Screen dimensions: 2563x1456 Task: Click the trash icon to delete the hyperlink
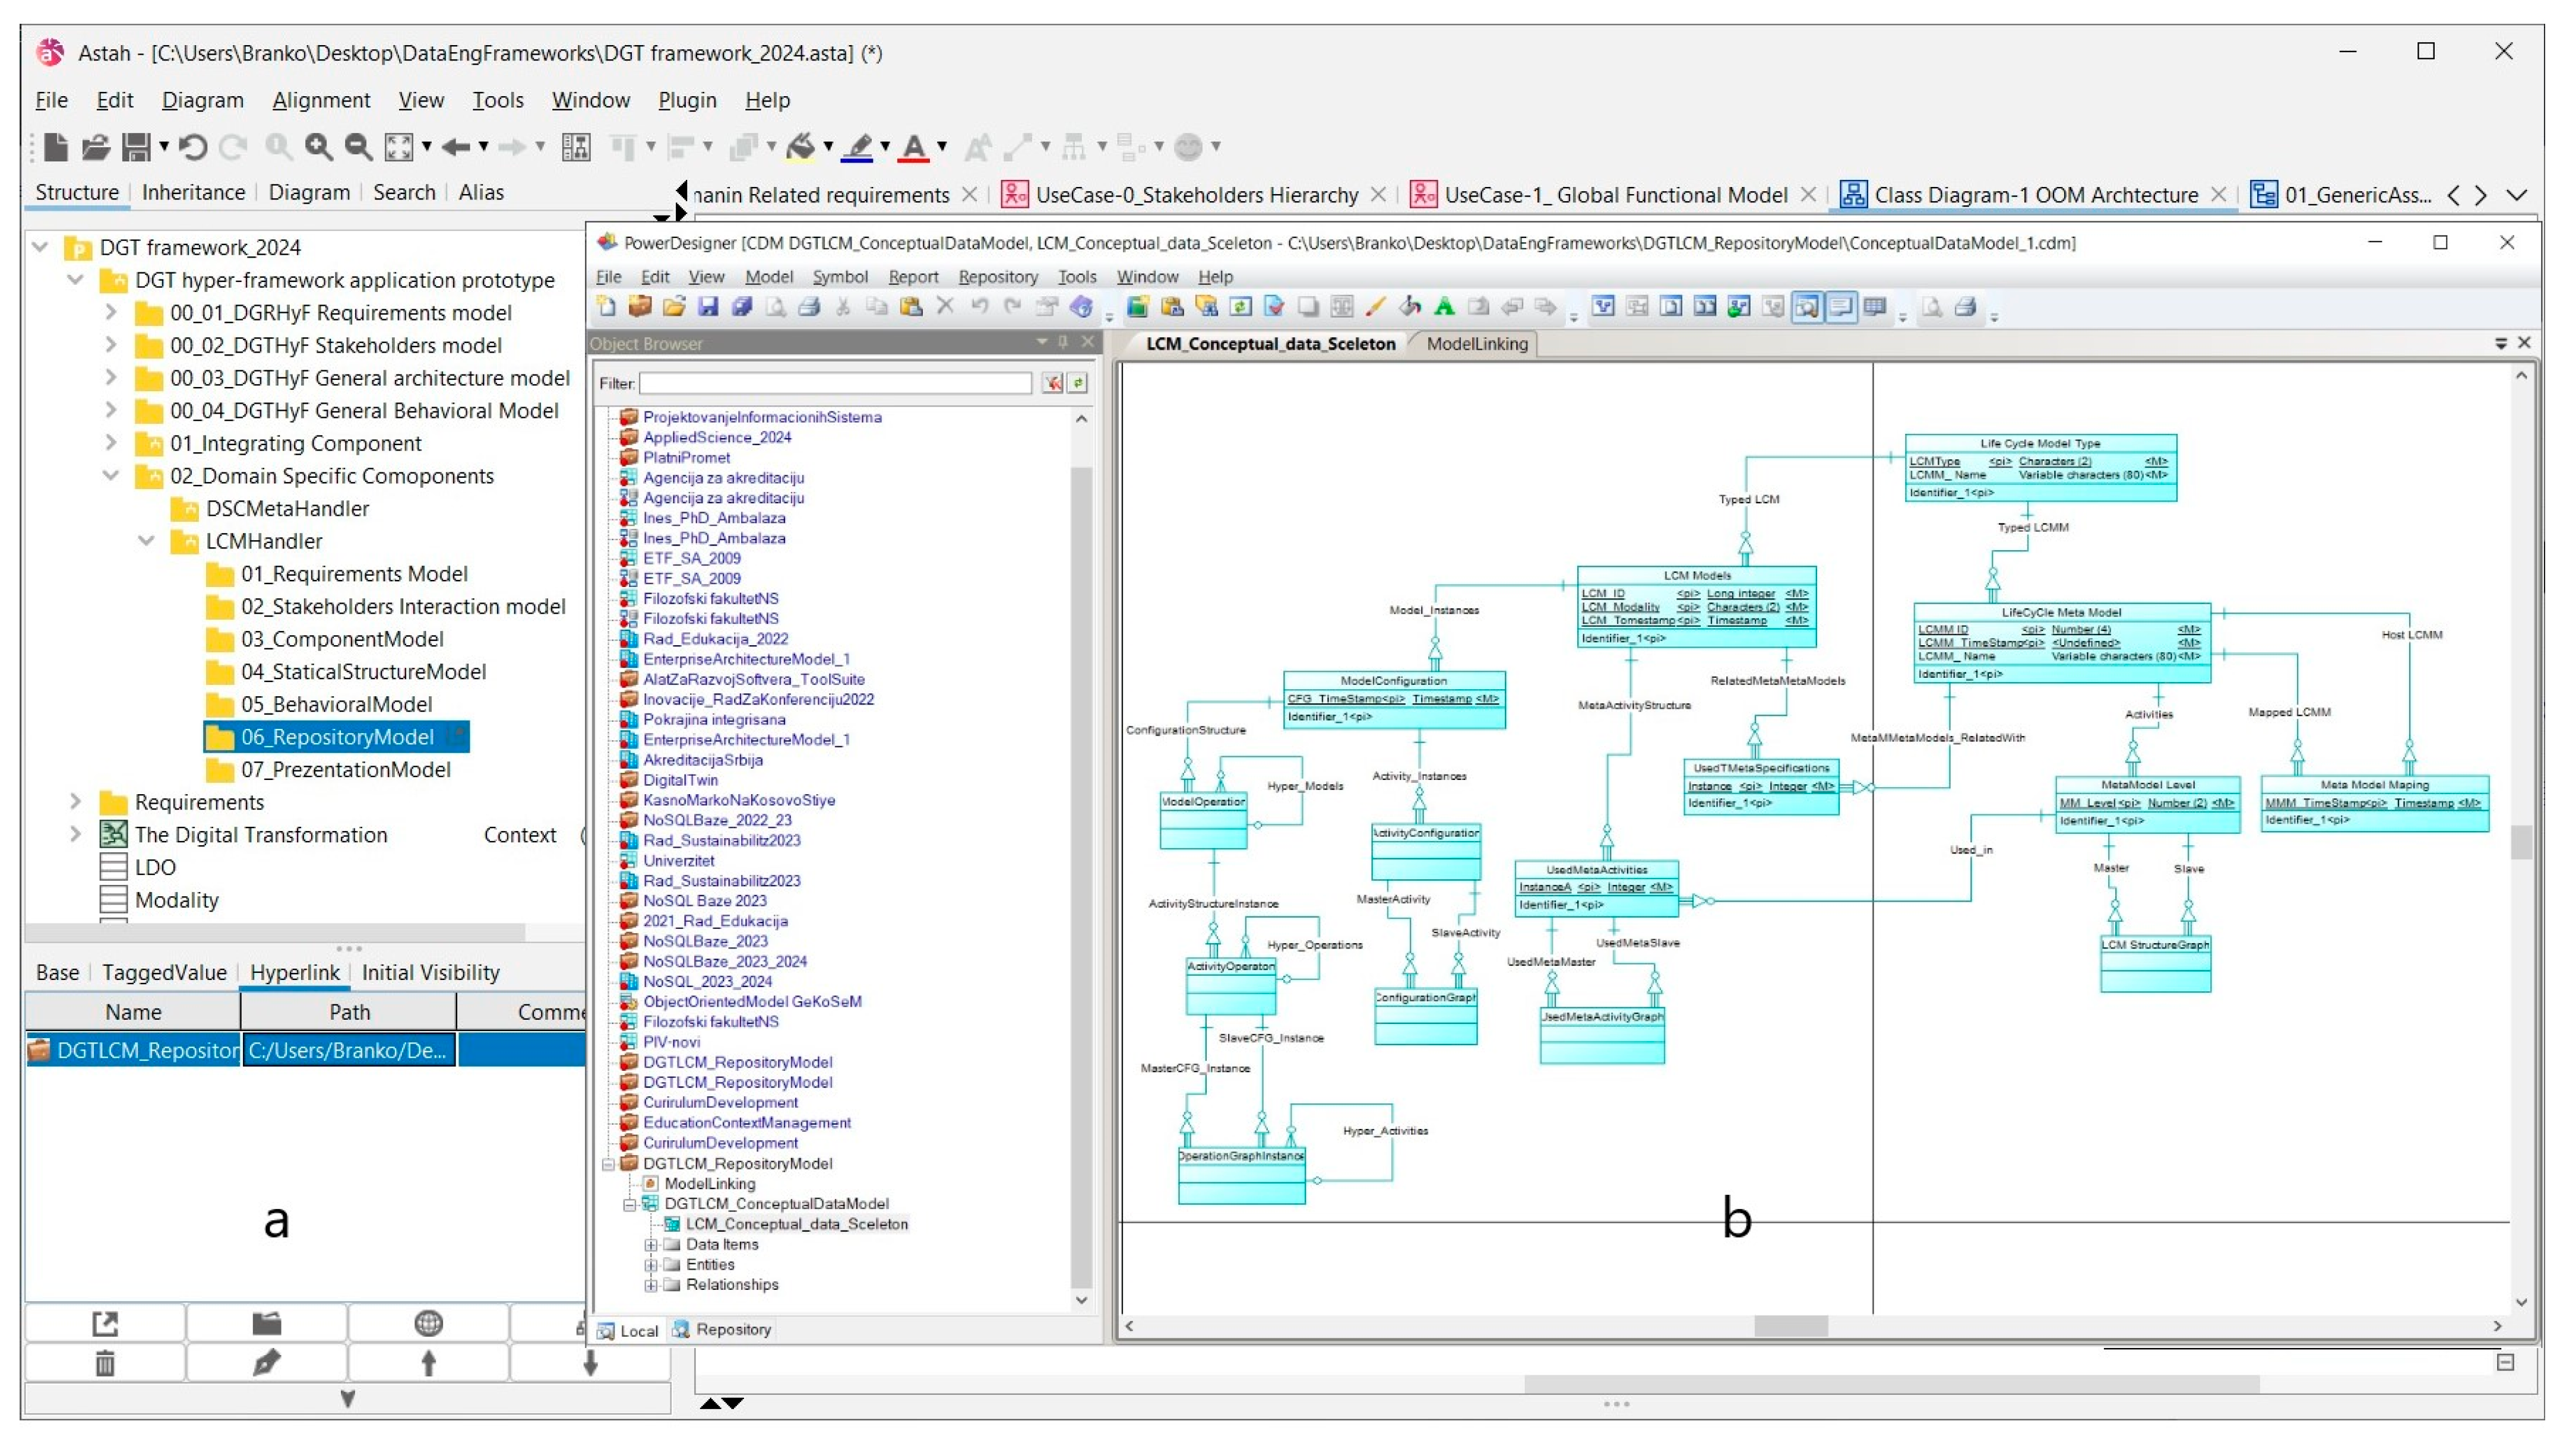pos(105,1362)
